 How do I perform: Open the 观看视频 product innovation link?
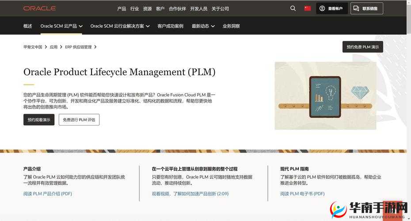[190, 194]
